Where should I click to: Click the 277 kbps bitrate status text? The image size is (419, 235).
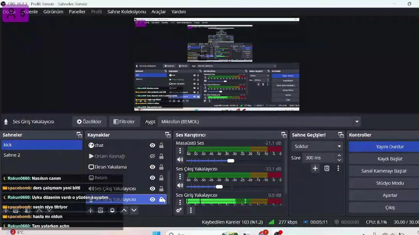coord(288,222)
